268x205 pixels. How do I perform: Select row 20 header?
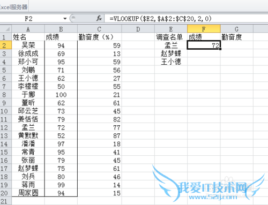coord(6,193)
